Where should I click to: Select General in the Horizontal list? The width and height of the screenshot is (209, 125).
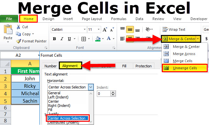(x=54, y=93)
